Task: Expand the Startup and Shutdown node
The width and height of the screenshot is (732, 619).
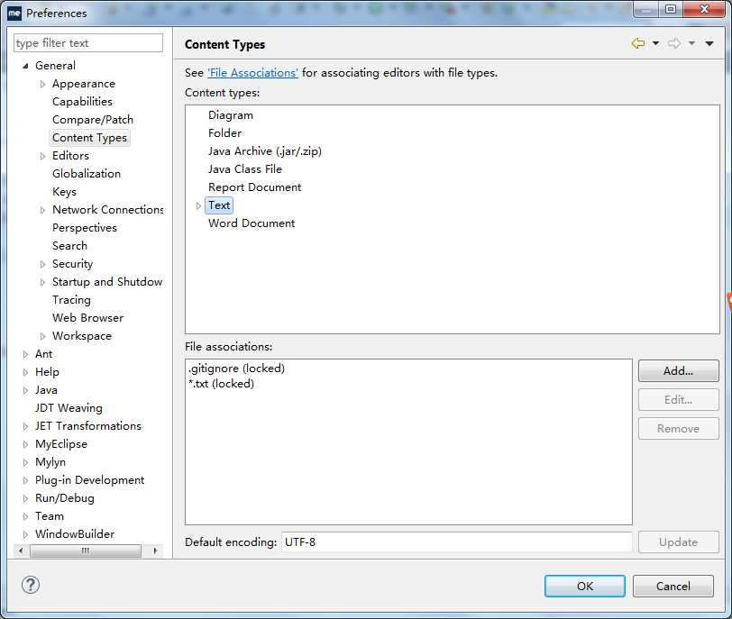Action: point(42,282)
